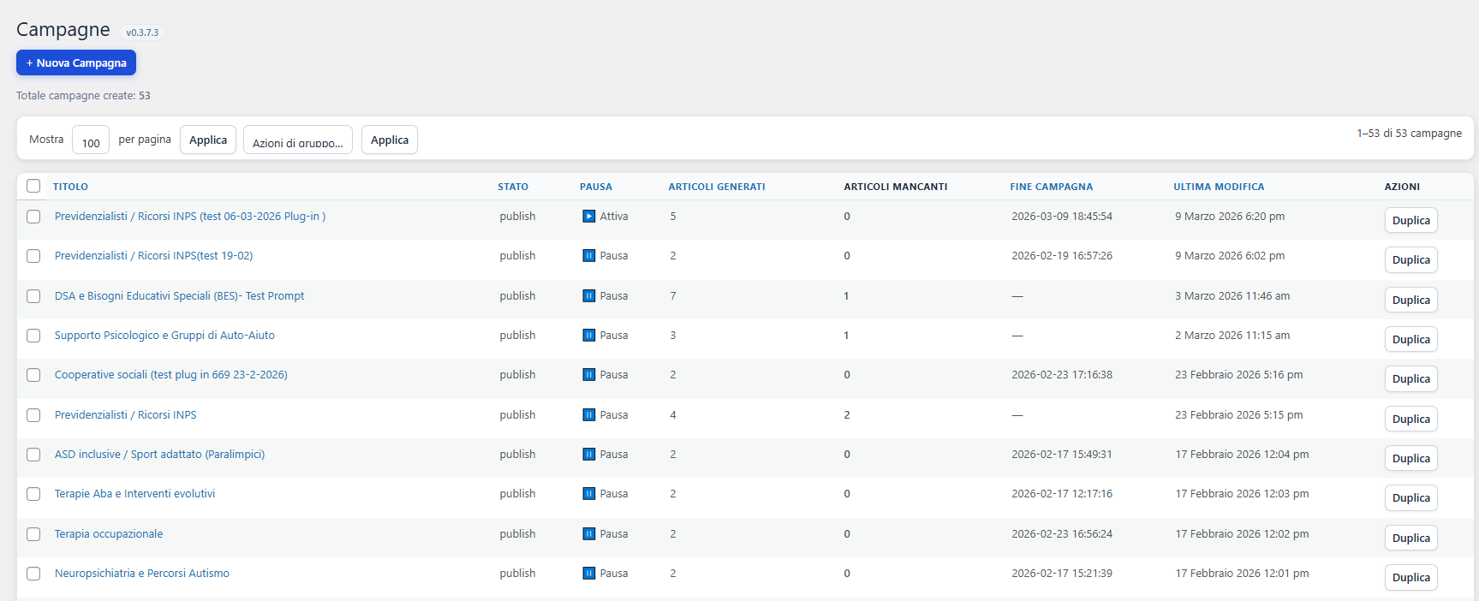Toggle the select-all checkbox in table header
1479x601 pixels.
(33, 186)
